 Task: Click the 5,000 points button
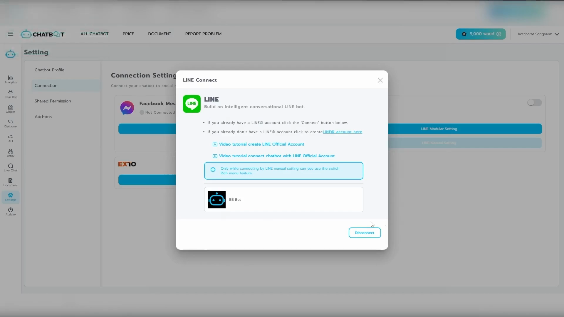coord(481,34)
